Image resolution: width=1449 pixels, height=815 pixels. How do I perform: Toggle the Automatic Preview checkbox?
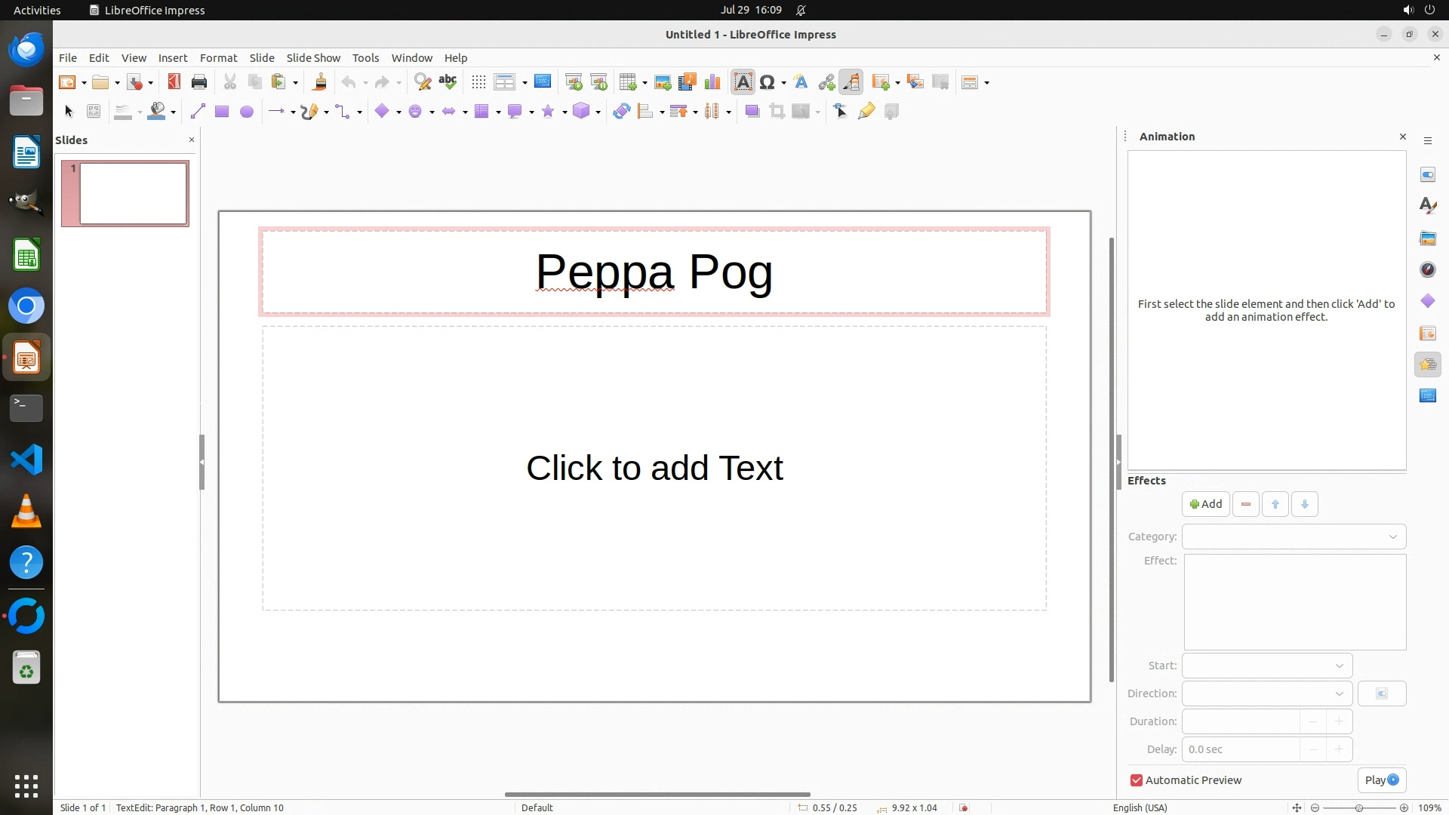pos(1136,780)
